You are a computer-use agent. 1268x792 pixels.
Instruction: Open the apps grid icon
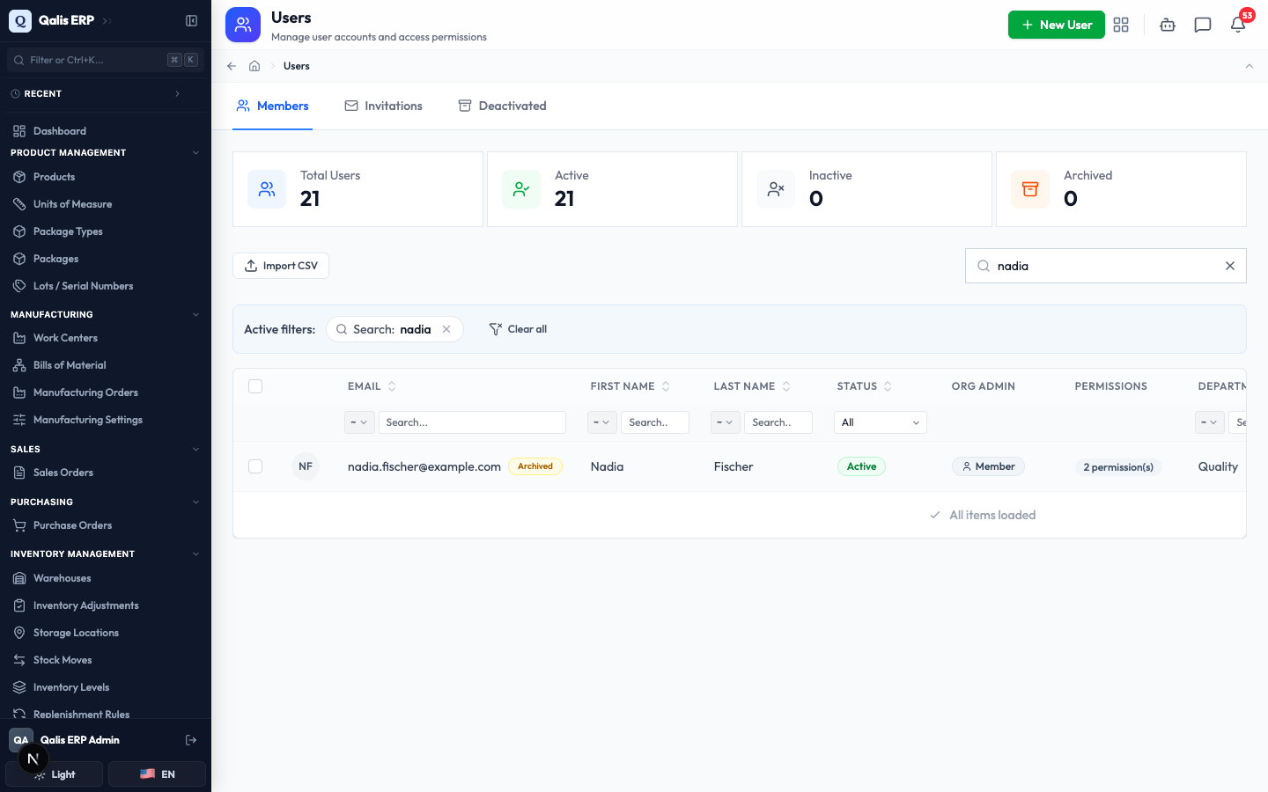1121,25
